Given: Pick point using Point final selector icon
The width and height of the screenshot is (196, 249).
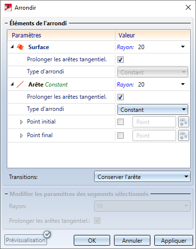Looking at the screenshot, I should click(x=183, y=136).
